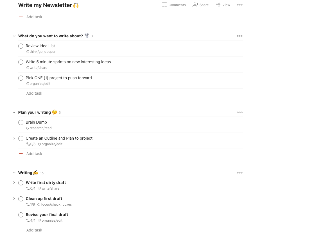Expand subtasks of 'Write first dirty draft'
This screenshot has height=234, width=314.
click(x=14, y=183)
